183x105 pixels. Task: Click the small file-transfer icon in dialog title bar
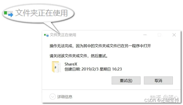(x=46, y=35)
